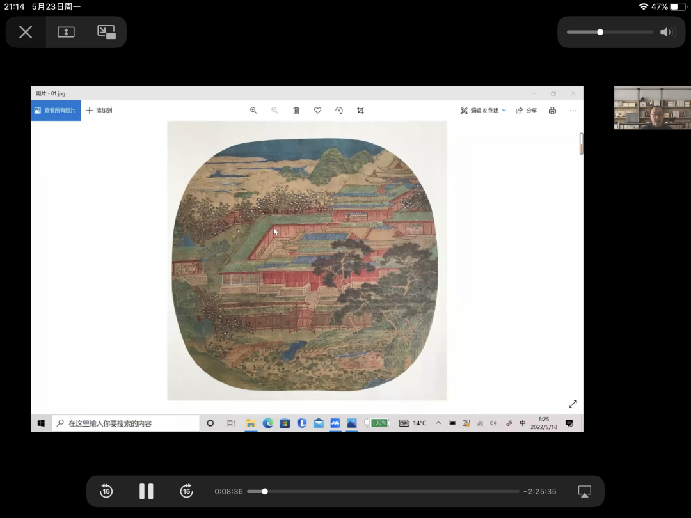
Task: Open AirPlay options
Action: point(584,491)
